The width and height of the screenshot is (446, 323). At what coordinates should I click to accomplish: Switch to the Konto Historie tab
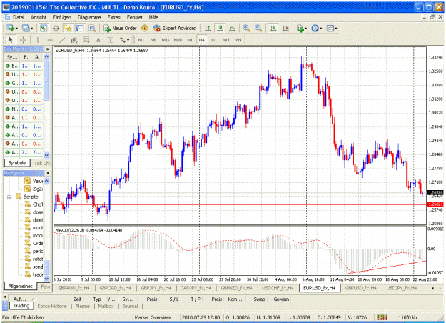tap(52, 306)
